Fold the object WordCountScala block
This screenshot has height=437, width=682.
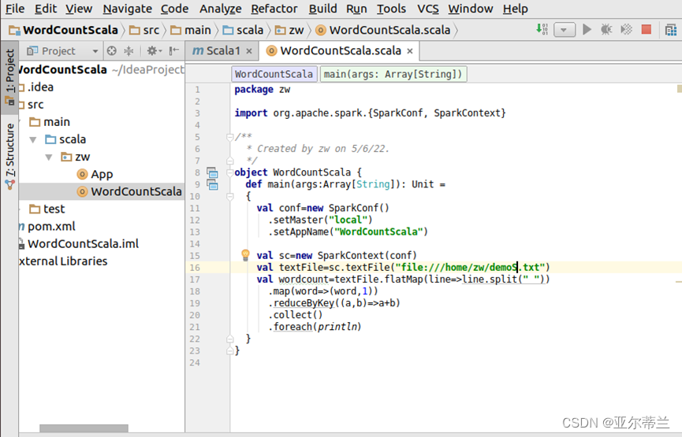(230, 173)
